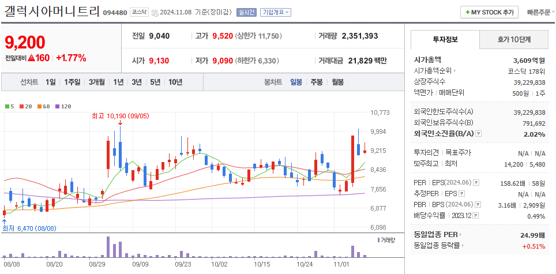Select the 주봉 candle chart

pos(317,82)
